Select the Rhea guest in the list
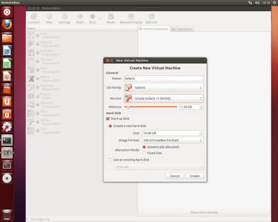Viewport: 278px width, 222px height. click(81, 113)
